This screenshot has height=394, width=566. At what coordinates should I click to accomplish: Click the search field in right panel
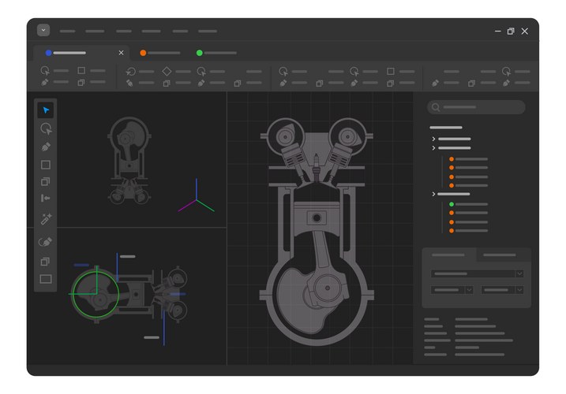pyautogui.click(x=477, y=107)
